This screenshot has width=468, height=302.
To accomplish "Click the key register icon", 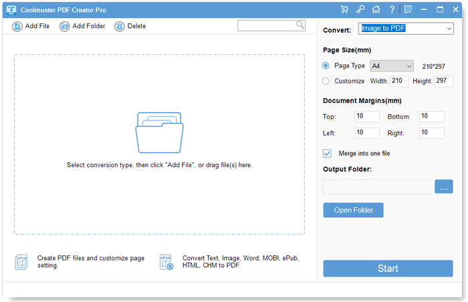I will pos(360,9).
